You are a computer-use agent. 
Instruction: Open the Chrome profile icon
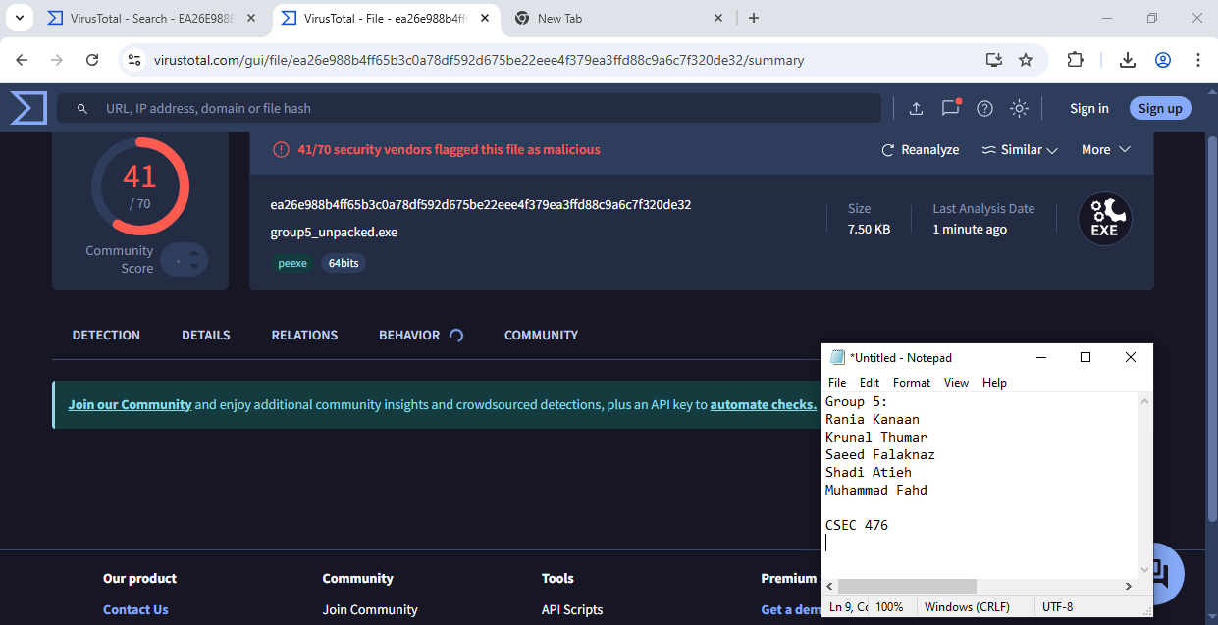tap(1163, 60)
